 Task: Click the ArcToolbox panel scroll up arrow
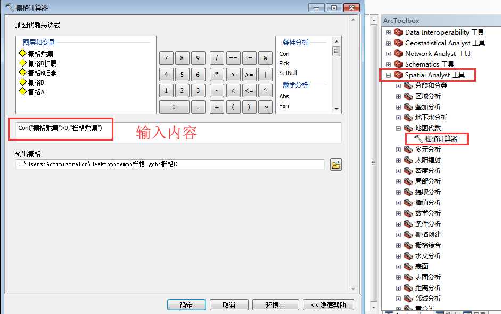(374, 20)
